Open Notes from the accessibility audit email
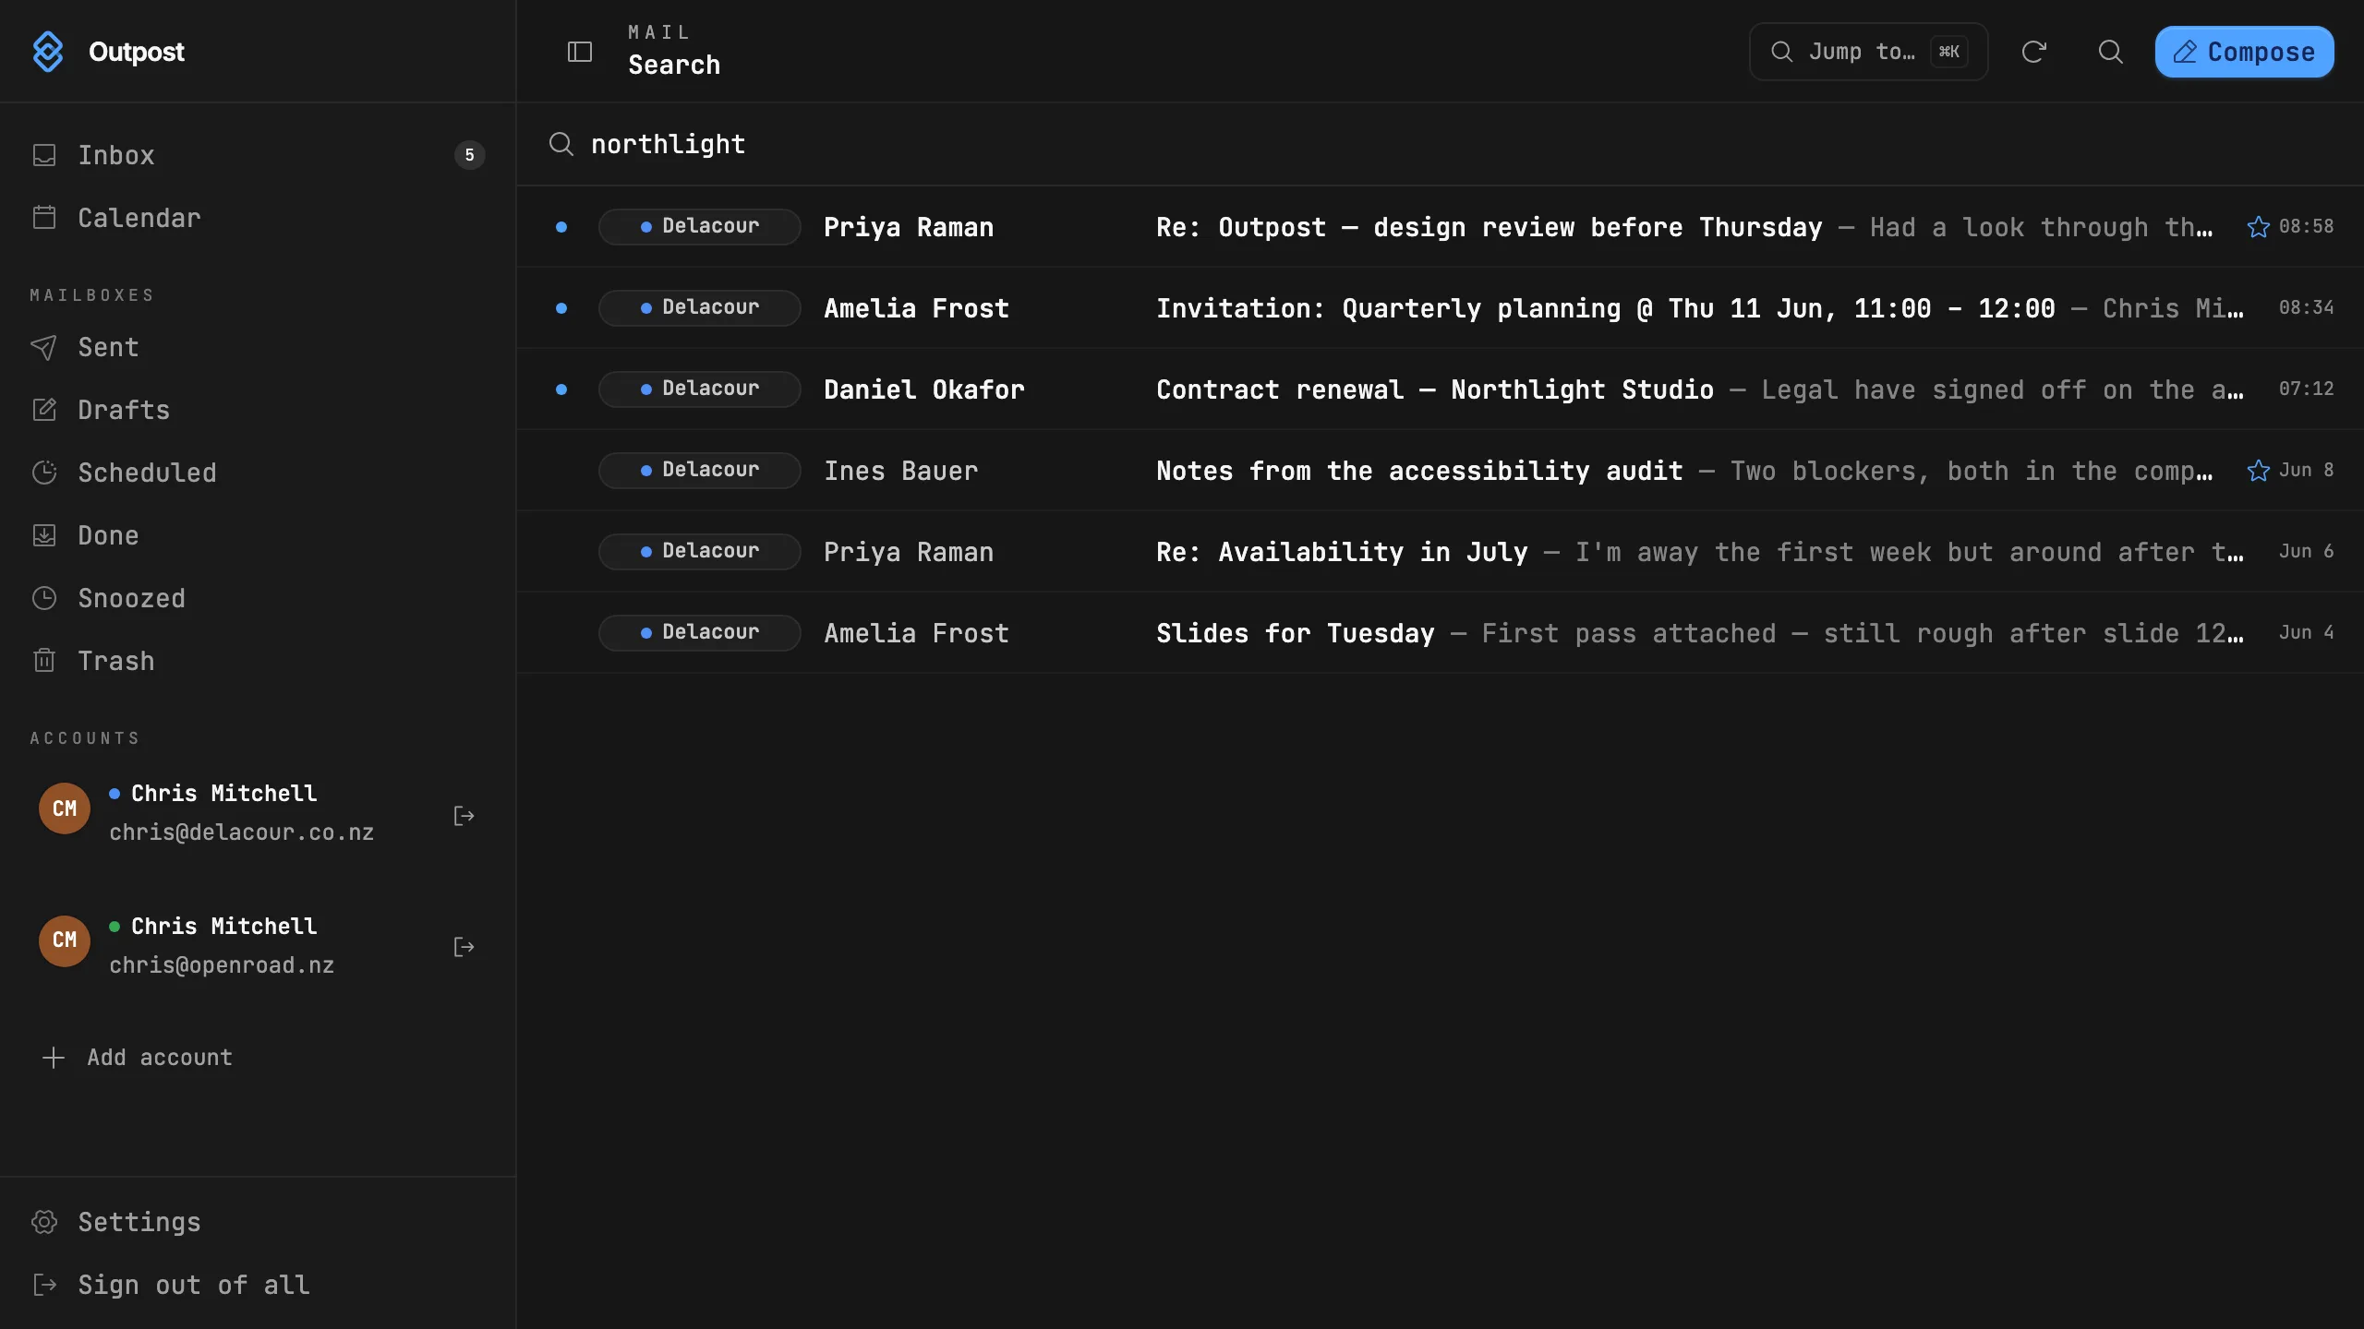2364x1329 pixels. 1440,471
